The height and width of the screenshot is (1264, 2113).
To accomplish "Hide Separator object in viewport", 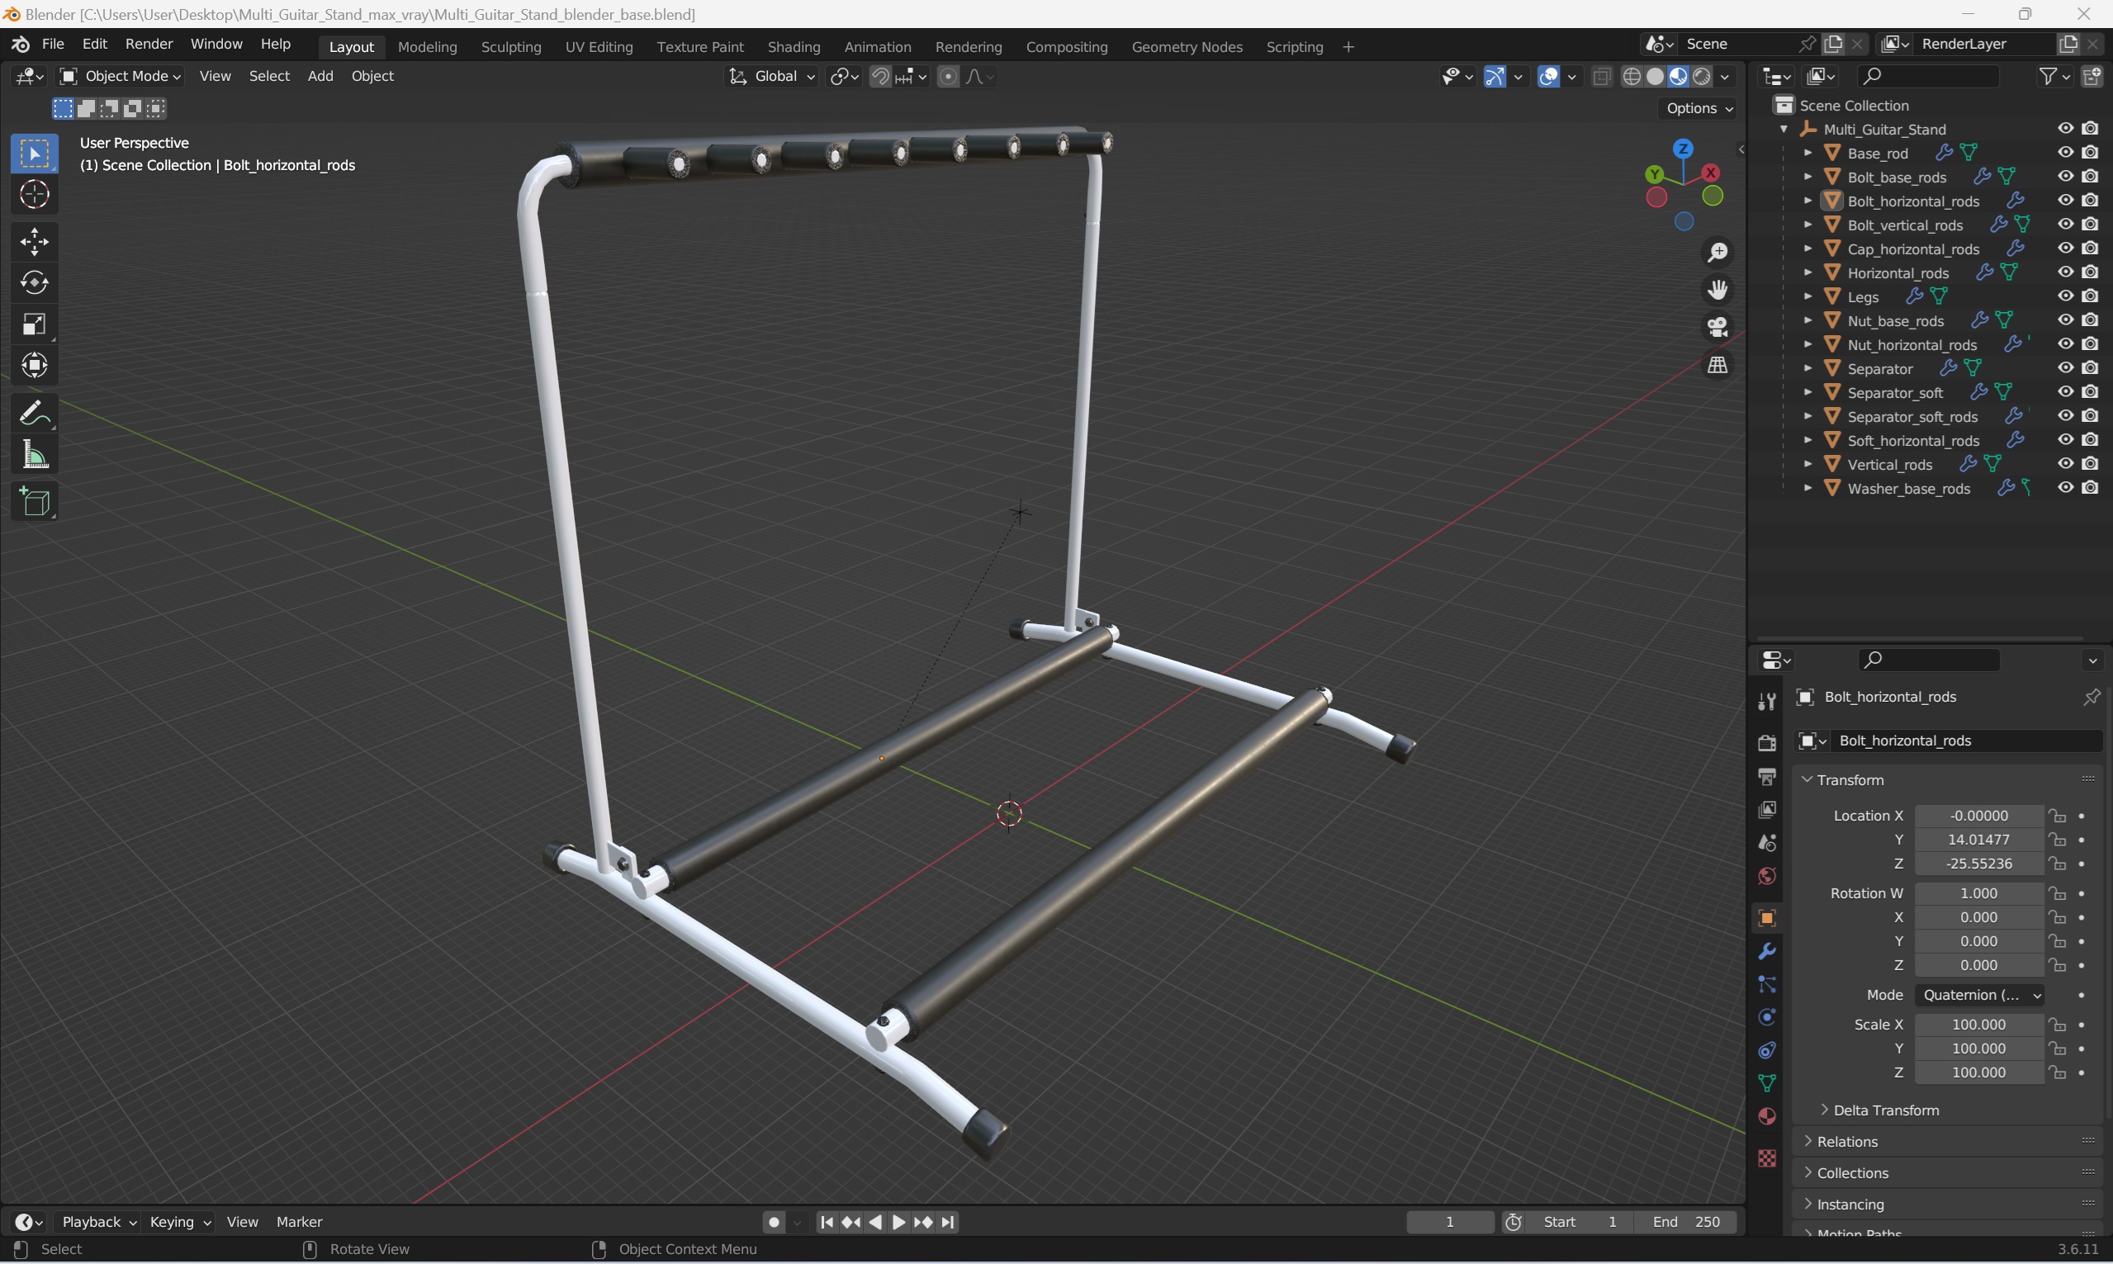I will click(x=2065, y=368).
